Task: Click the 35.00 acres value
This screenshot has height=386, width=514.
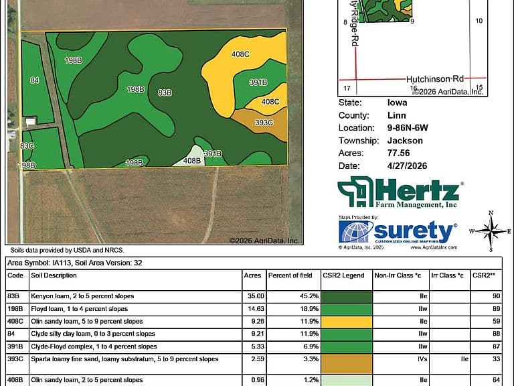Action: (x=256, y=296)
